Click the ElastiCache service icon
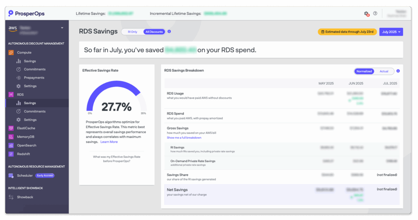 (11, 128)
